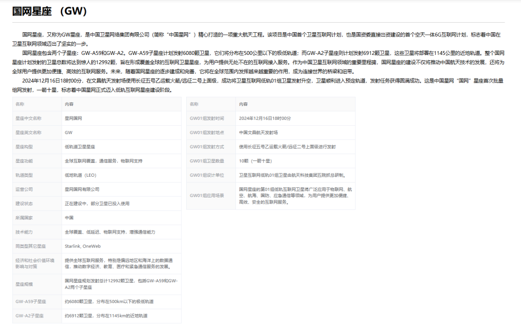Image resolution: width=521 pixels, height=328 pixels.
Task: Click the GW01组卫星数量 row label
Action: [x=206, y=161]
